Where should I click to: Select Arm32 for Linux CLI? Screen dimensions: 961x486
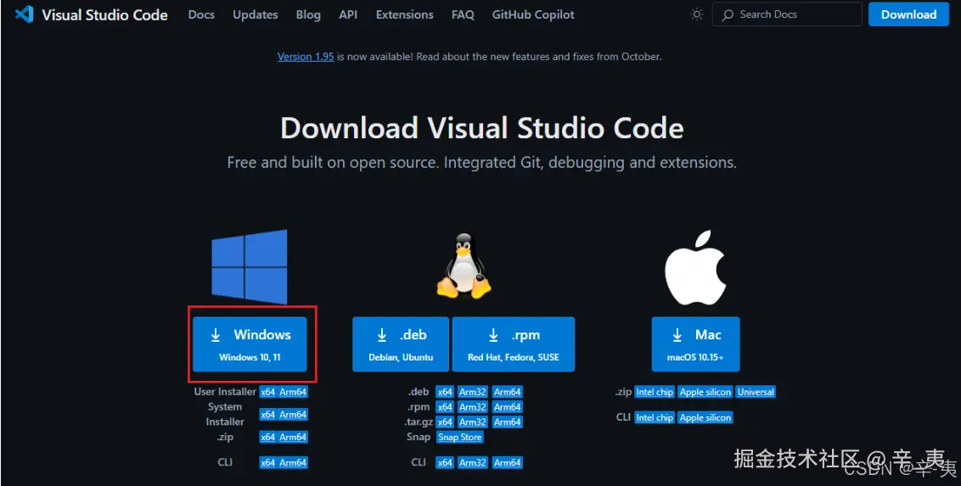[x=473, y=463]
